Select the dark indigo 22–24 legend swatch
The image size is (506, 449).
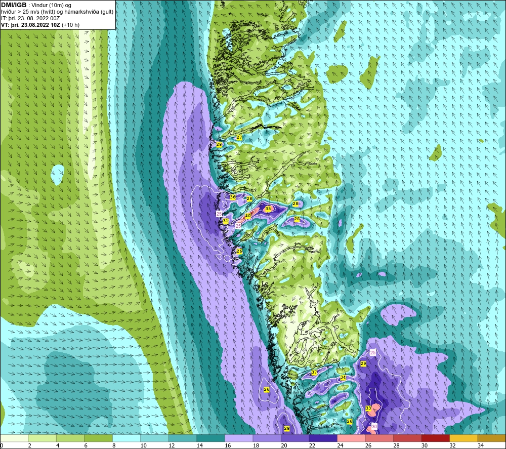point(323,438)
